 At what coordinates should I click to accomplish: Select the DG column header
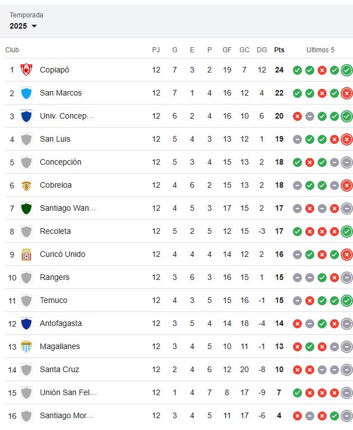pyautogui.click(x=262, y=50)
